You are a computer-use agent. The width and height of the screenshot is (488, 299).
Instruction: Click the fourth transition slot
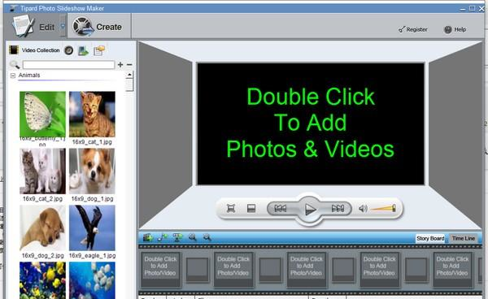click(416, 269)
